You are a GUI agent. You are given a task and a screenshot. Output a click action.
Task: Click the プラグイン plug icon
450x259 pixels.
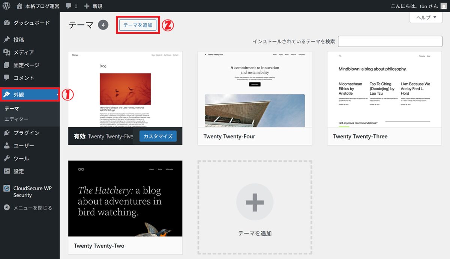pos(7,133)
